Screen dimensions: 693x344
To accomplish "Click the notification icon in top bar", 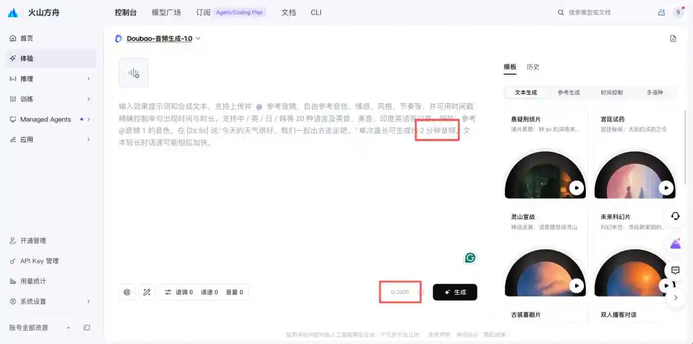I will (661, 12).
